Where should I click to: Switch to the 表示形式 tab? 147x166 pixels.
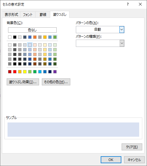(11, 15)
